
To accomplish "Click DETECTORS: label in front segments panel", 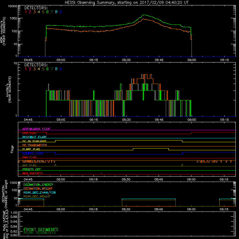I will point(36,8).
